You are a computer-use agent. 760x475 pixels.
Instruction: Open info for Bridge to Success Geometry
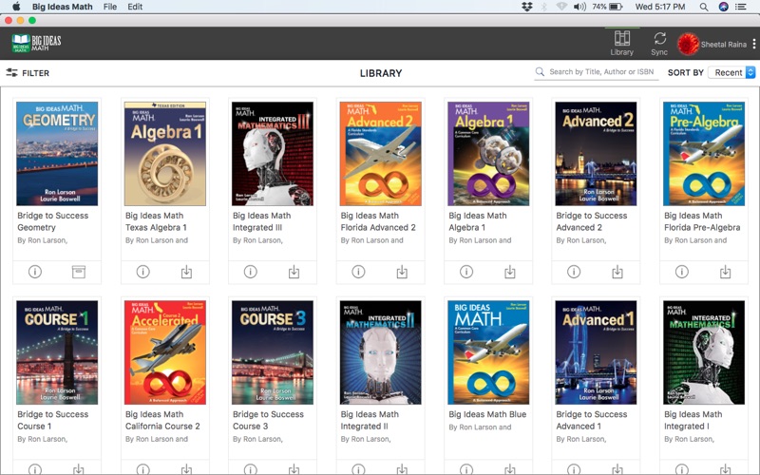click(x=35, y=272)
